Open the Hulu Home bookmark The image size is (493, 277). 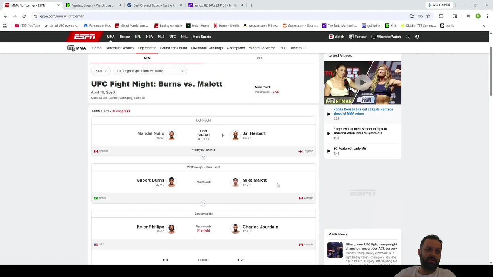pyautogui.click(x=198, y=26)
